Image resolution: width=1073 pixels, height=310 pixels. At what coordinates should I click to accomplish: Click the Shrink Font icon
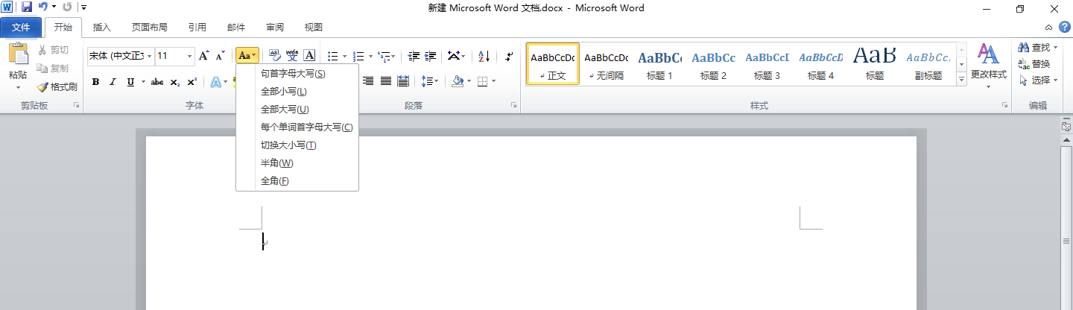pyautogui.click(x=220, y=56)
